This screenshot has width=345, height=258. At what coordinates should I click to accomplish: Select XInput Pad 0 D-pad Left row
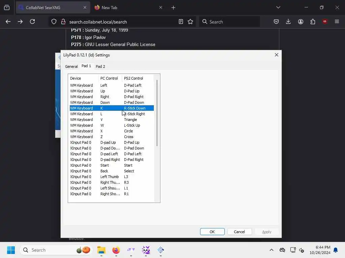point(112,154)
